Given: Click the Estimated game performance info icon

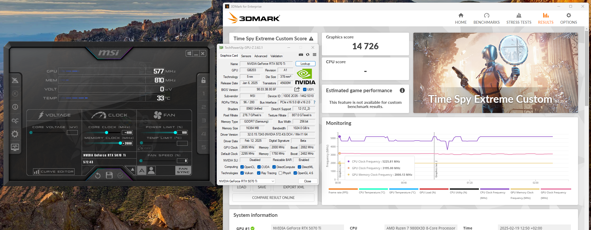Looking at the screenshot, I should coord(402,90).
